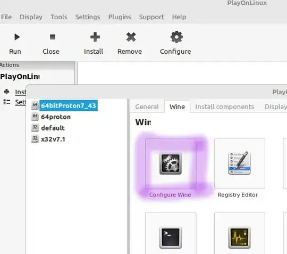This screenshot has height=254, width=287.
Task: Select the 64proton virtual drive
Action: [x=56, y=117]
